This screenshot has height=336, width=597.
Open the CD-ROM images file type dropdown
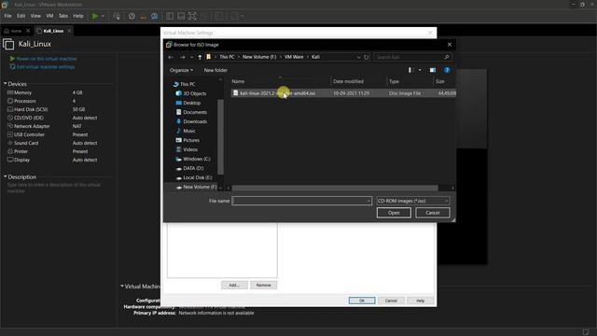pyautogui.click(x=413, y=201)
